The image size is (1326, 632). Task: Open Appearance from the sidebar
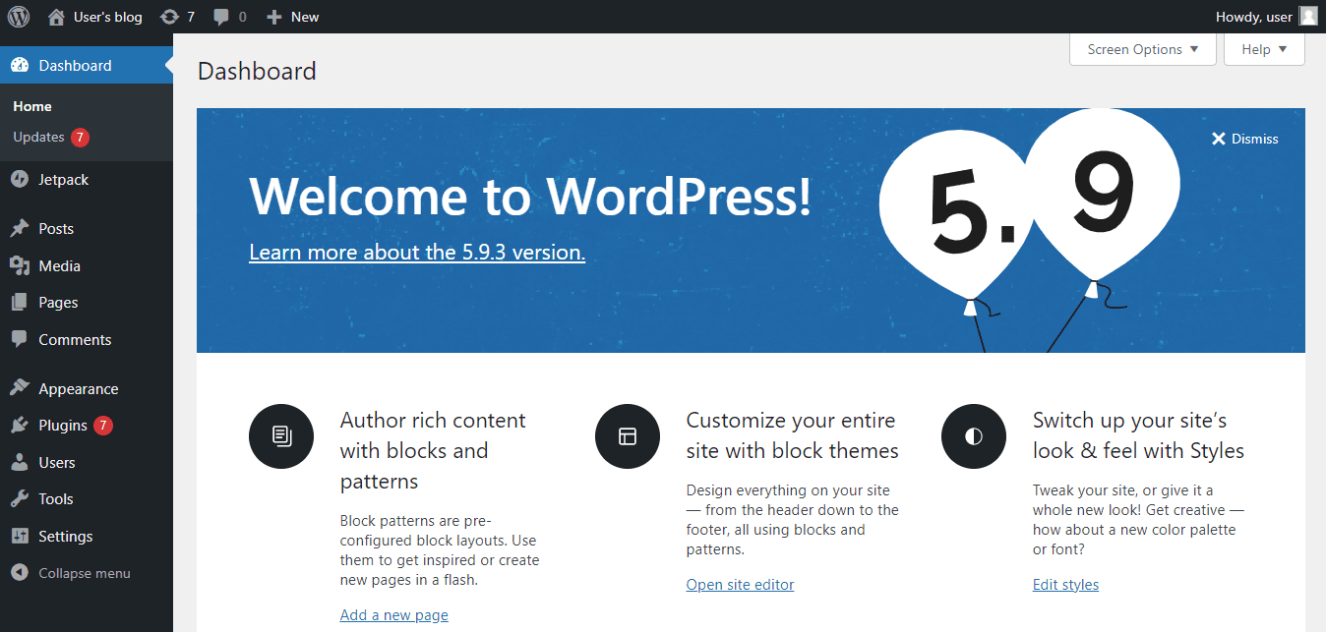pyautogui.click(x=79, y=387)
